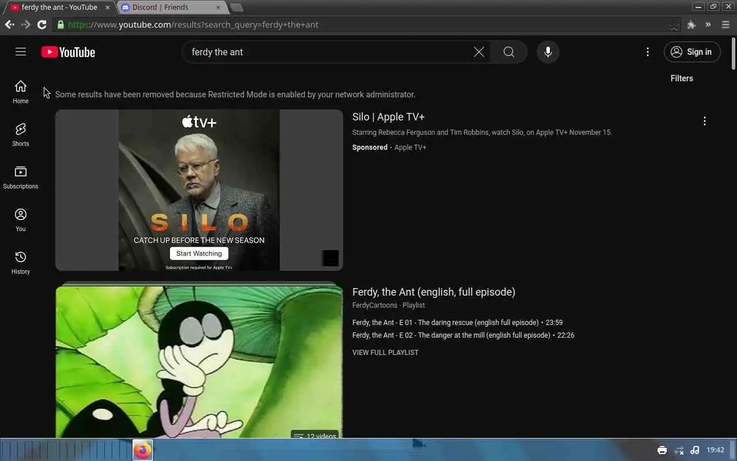Open YouTube settings three-dot menu in header

tap(648, 52)
